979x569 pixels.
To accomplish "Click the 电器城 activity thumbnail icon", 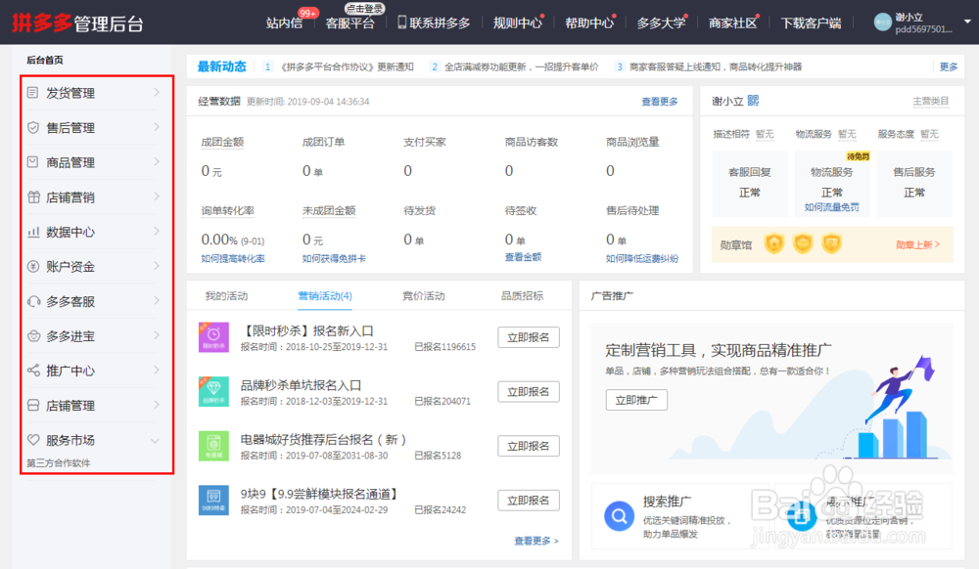I will coord(213,446).
